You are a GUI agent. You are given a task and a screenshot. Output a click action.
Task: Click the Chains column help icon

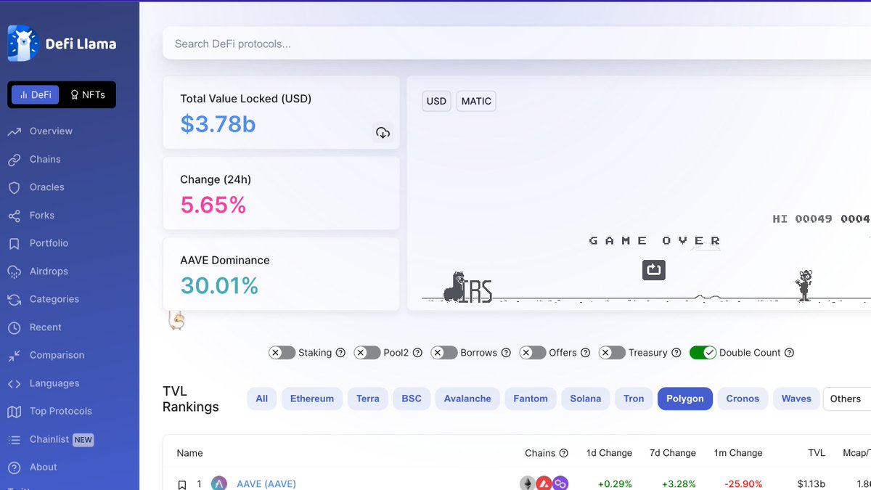[563, 453]
